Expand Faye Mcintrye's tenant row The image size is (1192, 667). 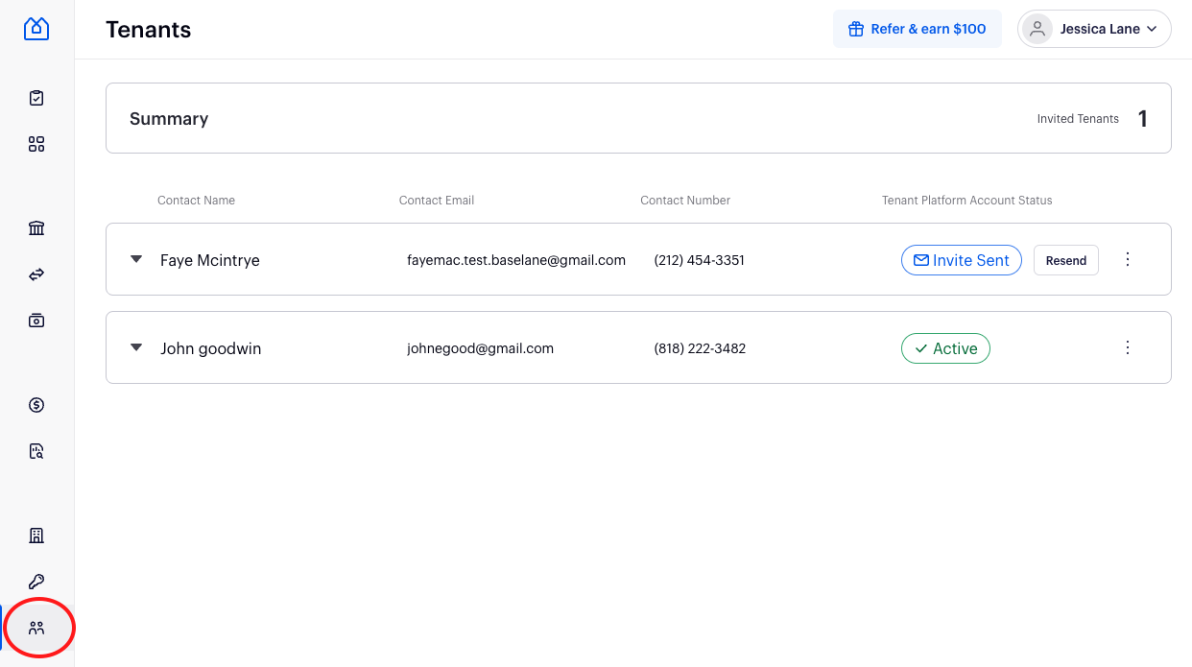click(x=136, y=259)
